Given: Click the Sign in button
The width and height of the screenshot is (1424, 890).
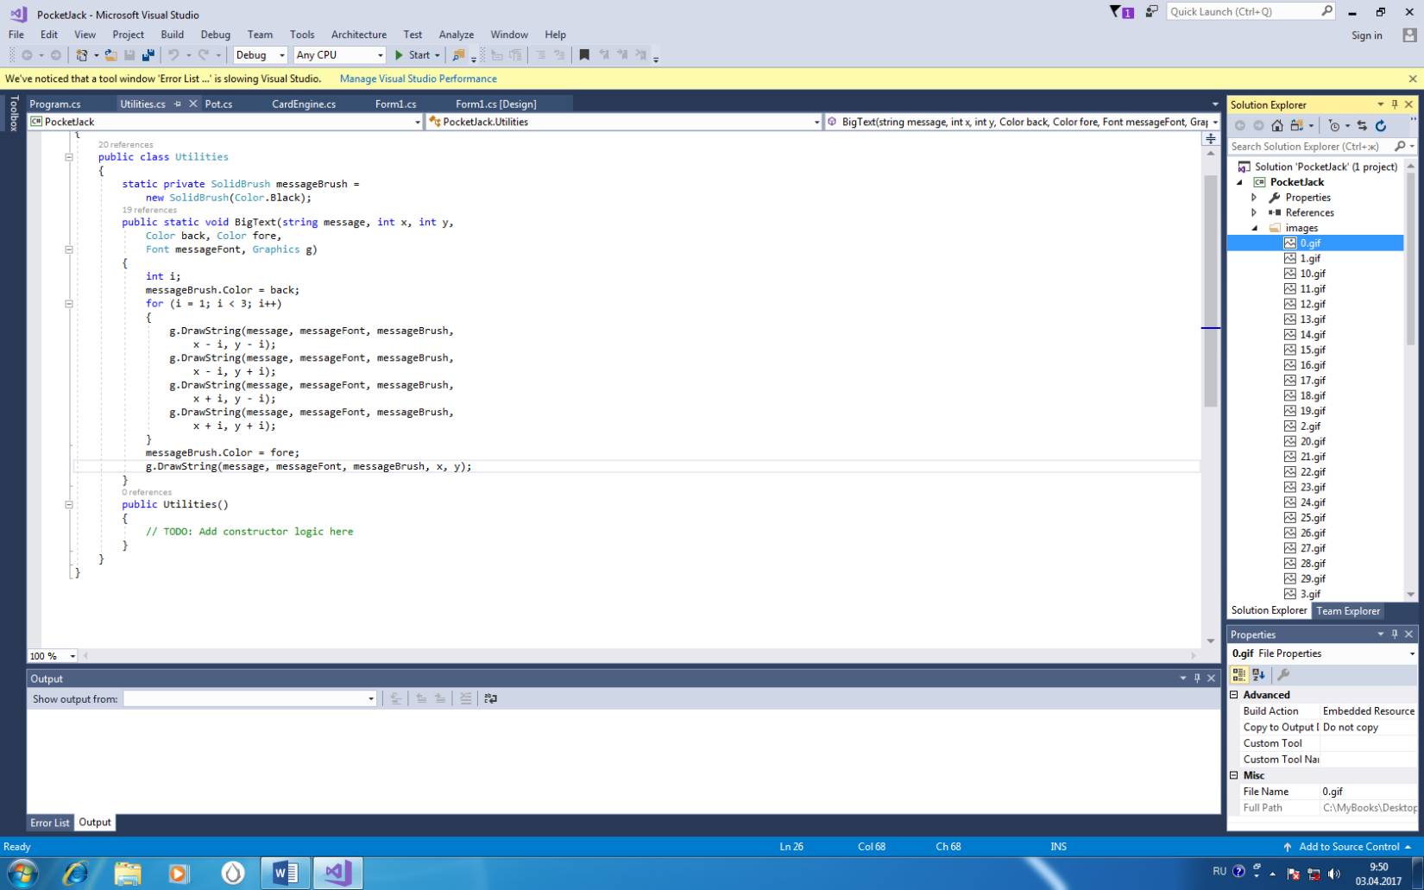Looking at the screenshot, I should (1366, 35).
